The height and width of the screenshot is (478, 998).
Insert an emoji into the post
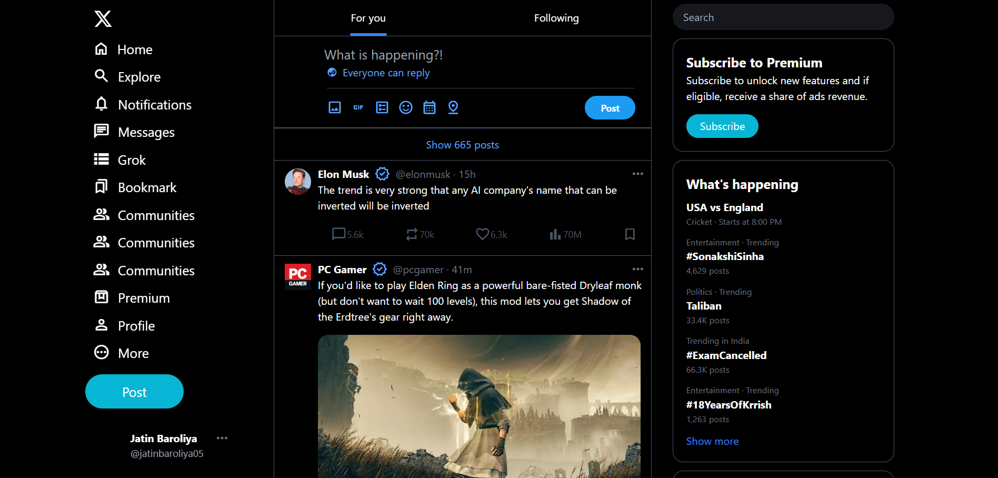click(x=406, y=108)
